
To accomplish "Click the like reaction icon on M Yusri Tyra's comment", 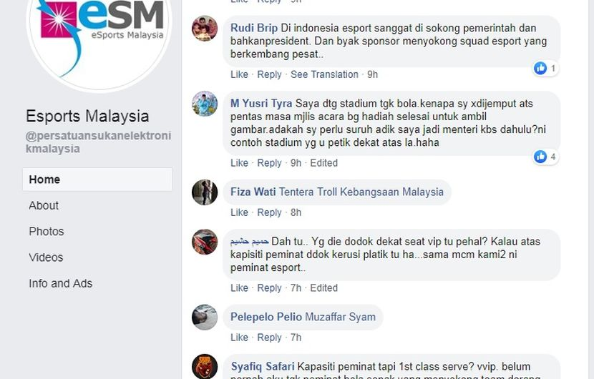I will pyautogui.click(x=540, y=157).
